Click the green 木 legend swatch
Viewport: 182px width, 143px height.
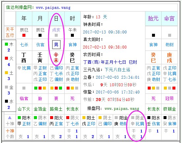pos(6,44)
